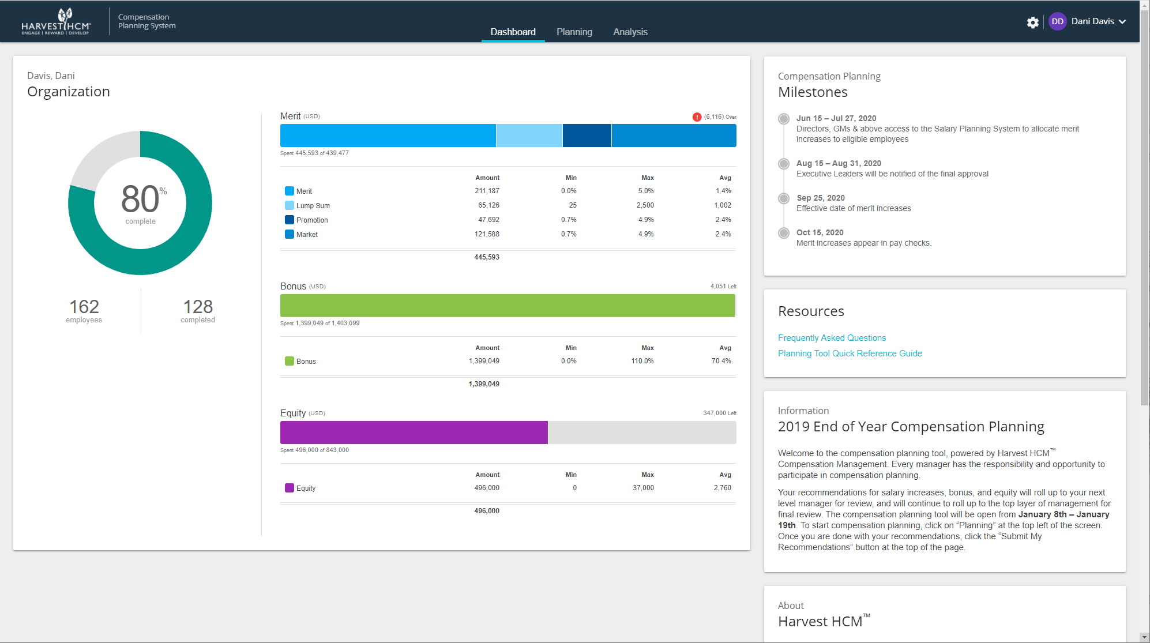Go to the Dashboard tab
The image size is (1150, 643).
(x=513, y=32)
